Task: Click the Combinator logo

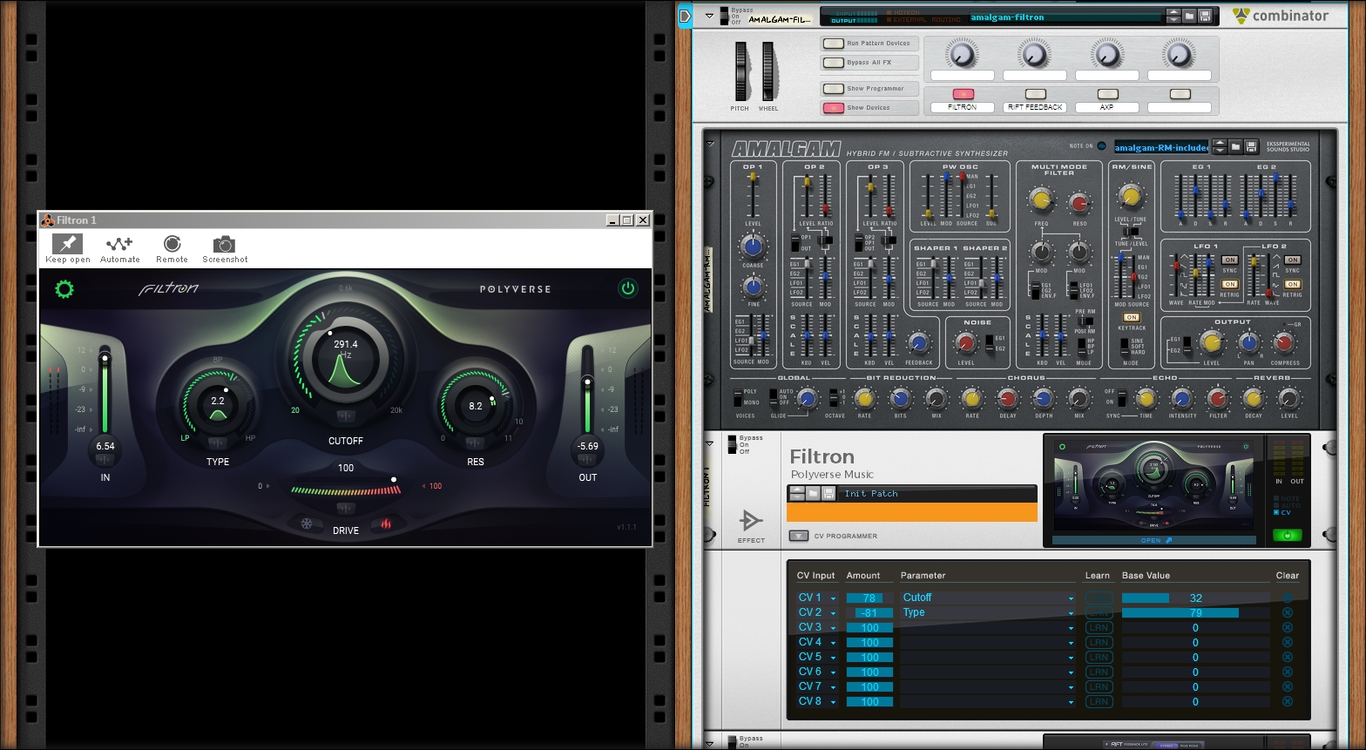Action: click(1281, 15)
